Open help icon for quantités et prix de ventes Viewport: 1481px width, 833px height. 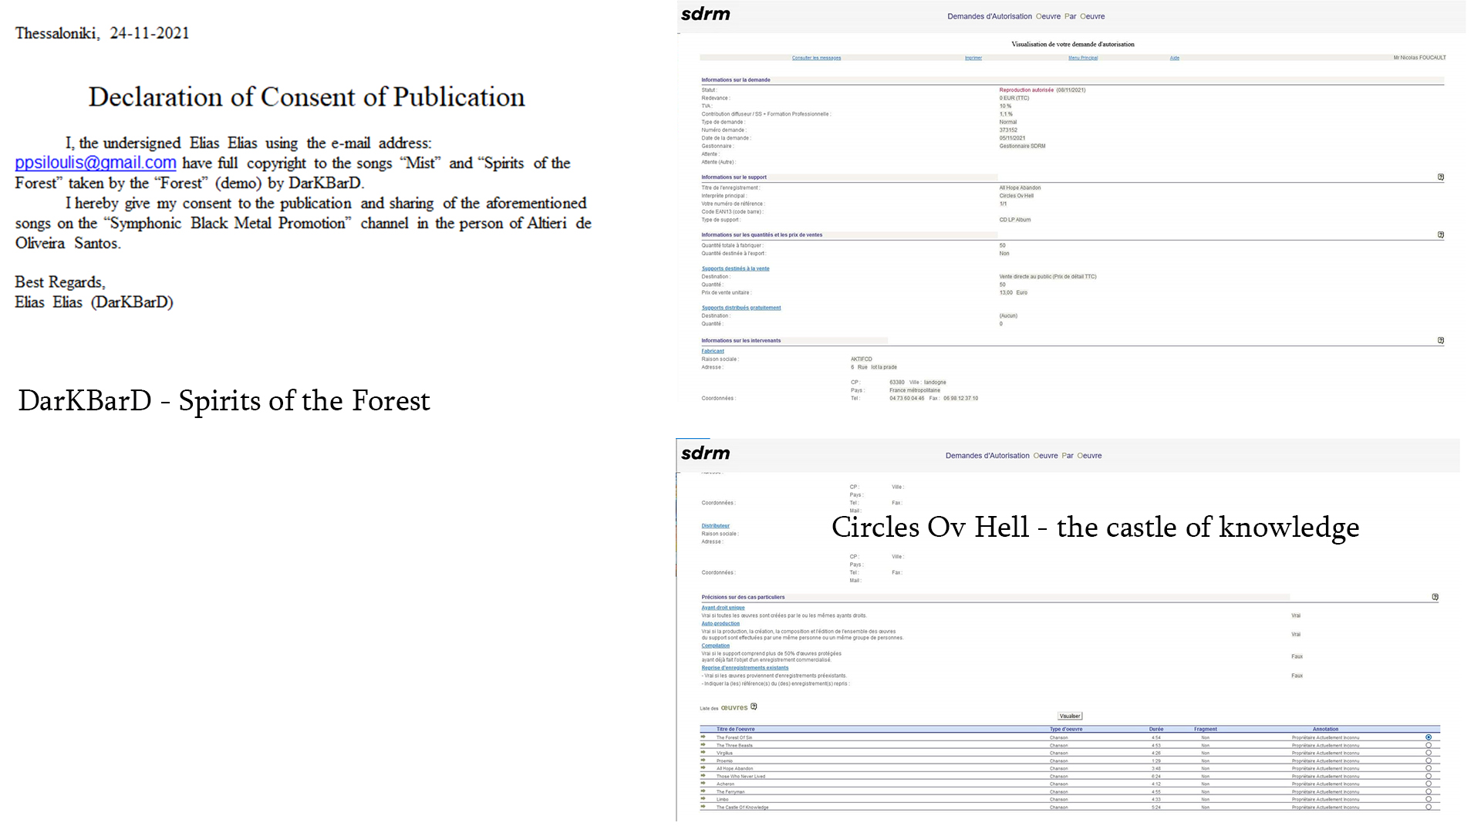(x=1440, y=235)
